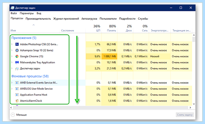Click the horizontal scrollbar thumb
Screen dimensions: 205x124
pos(100,108)
